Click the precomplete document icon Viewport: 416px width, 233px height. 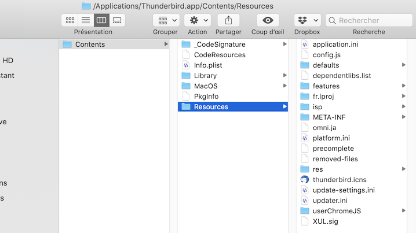(x=305, y=148)
